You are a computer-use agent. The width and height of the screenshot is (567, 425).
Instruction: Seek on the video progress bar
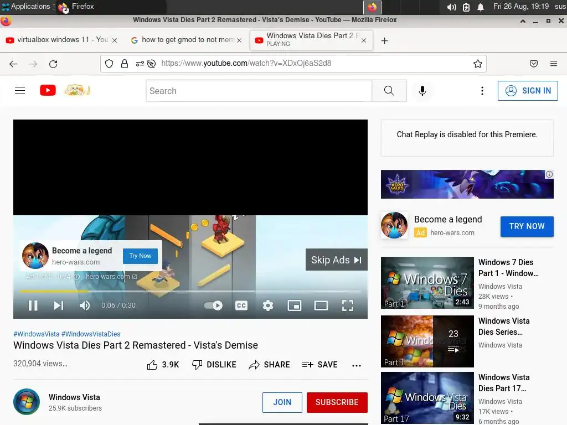point(190,291)
